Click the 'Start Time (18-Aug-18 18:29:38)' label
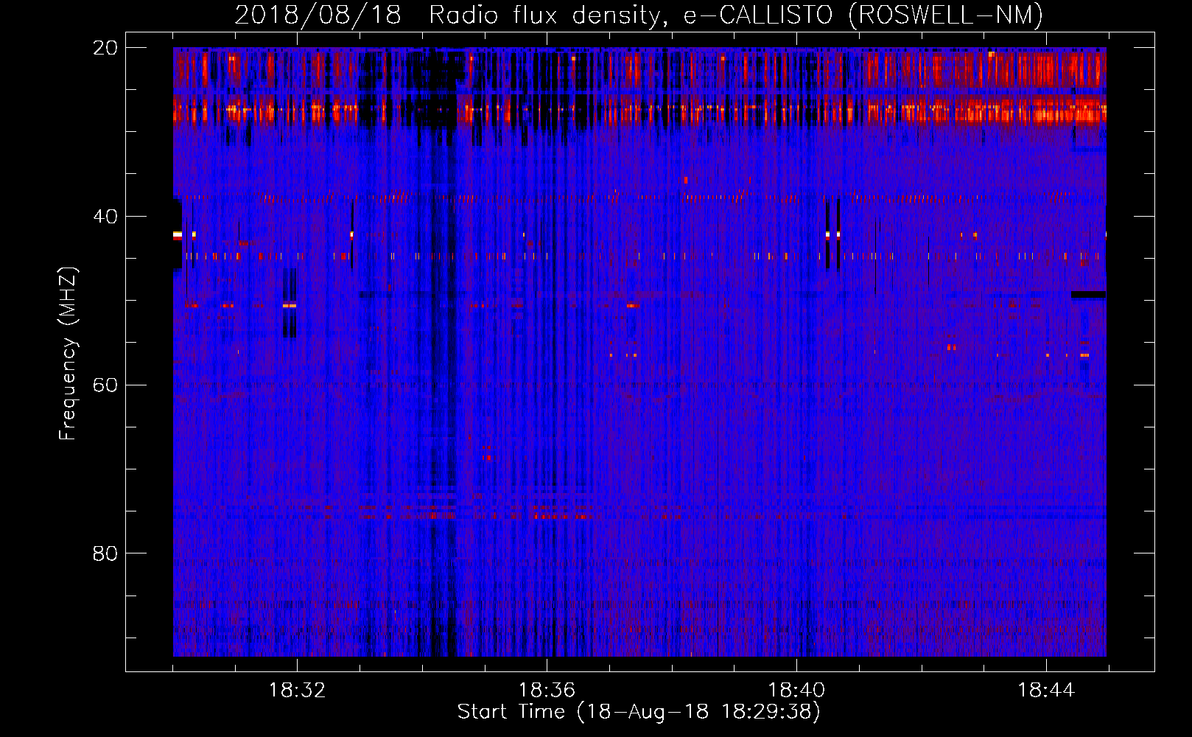1192x737 pixels. point(639,712)
